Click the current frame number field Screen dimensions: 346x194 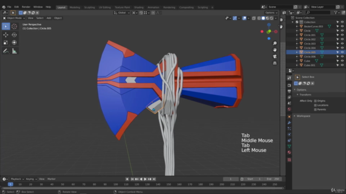point(231,179)
